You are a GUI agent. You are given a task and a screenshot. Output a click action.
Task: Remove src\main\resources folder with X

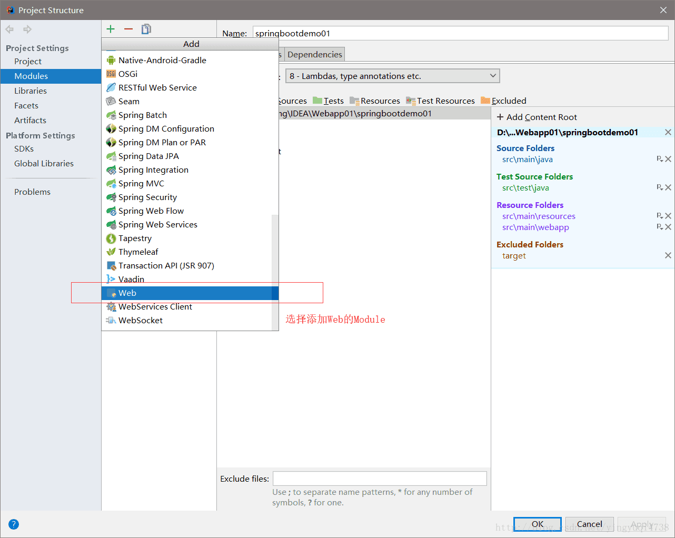[668, 216]
